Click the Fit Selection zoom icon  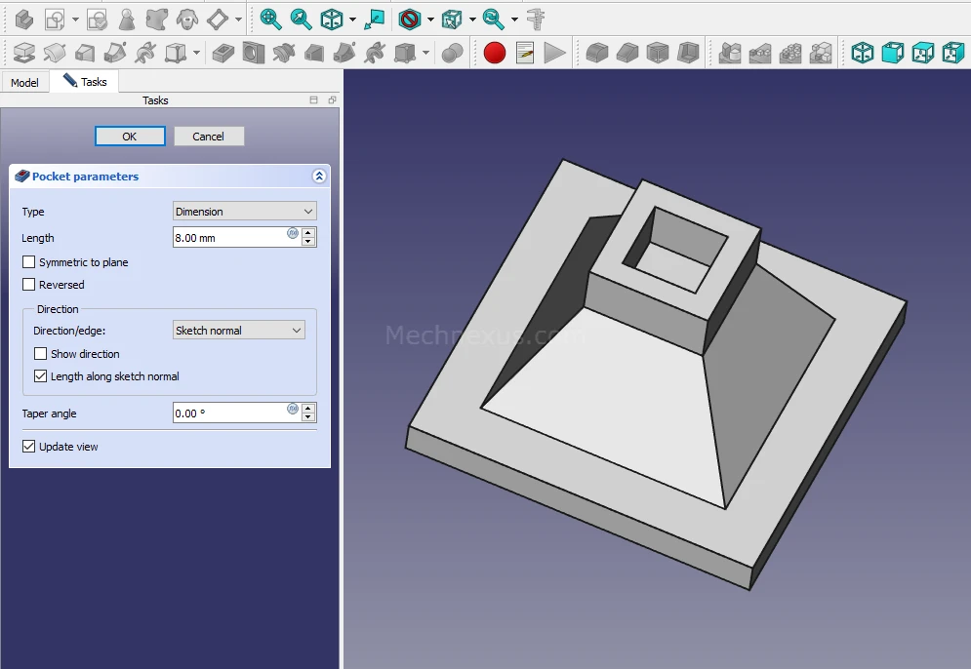coord(301,19)
